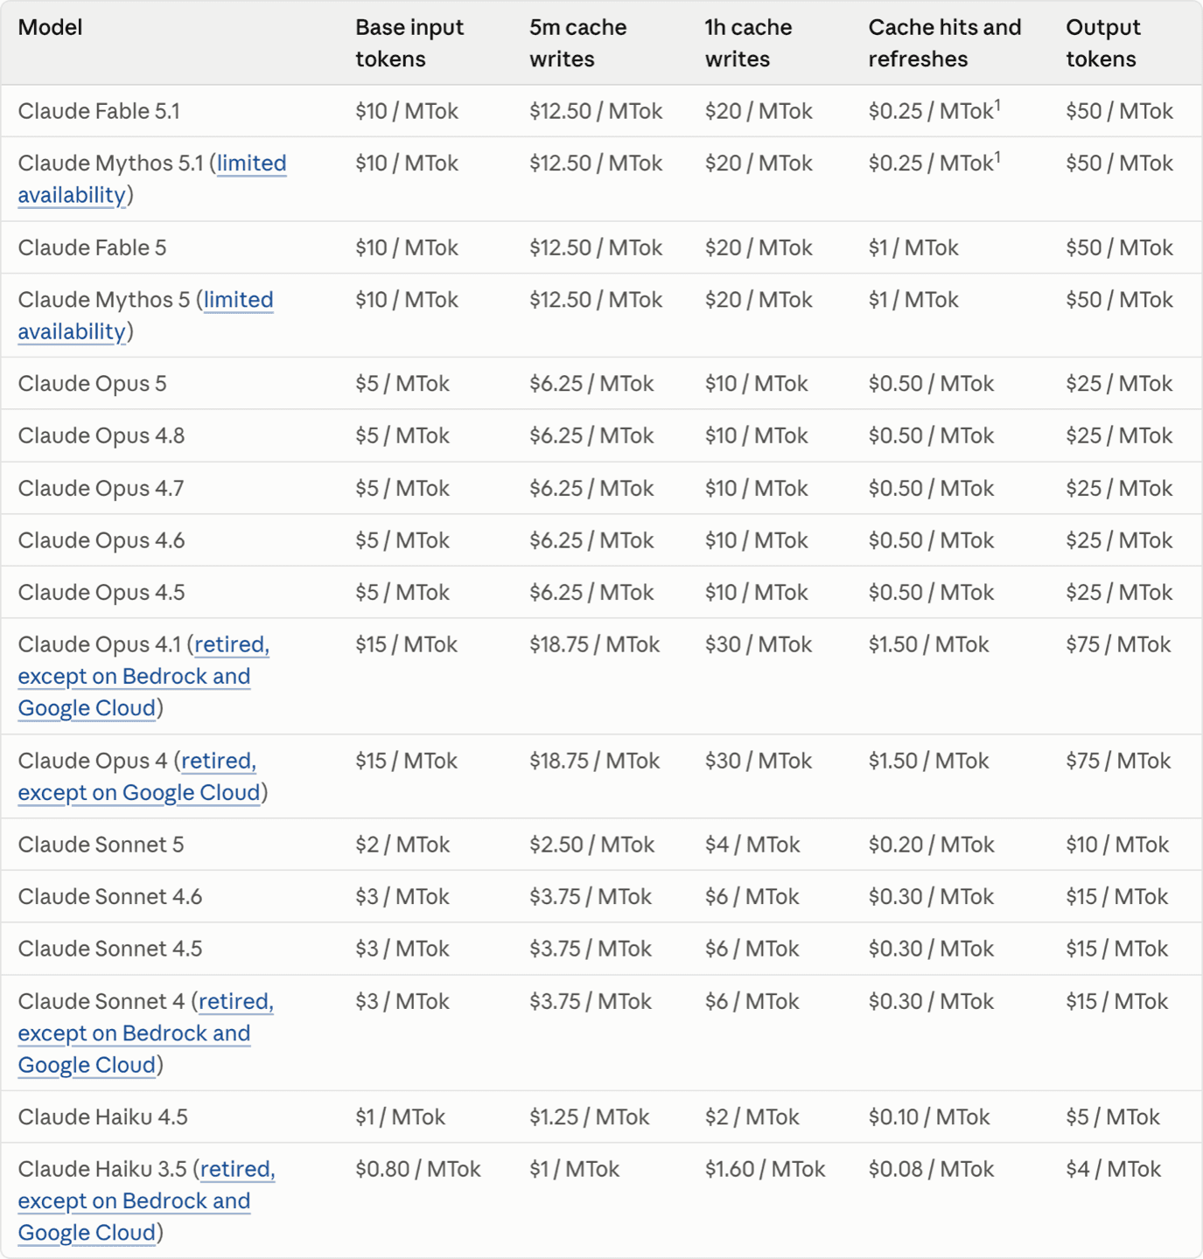Image resolution: width=1203 pixels, height=1259 pixels.
Task: Click Claude Haiku 3.5 1h cache writes $1.60 / MTok
Action: coord(765,1169)
